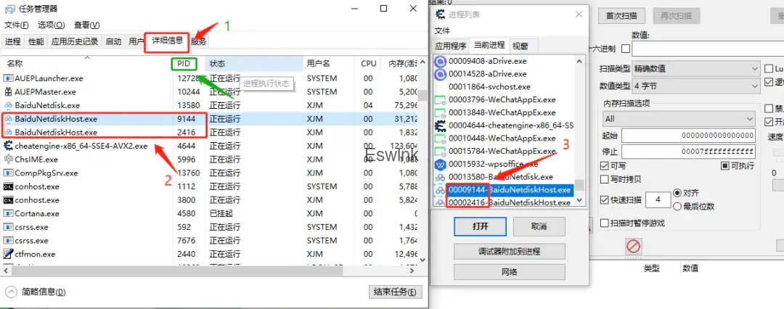Click the Cortana.exe process icon
The width and height of the screenshot is (784, 309).
(8, 213)
